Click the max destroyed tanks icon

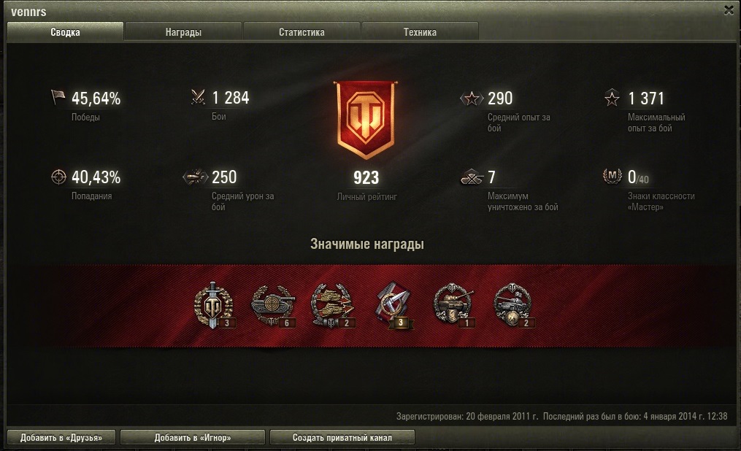point(472,177)
